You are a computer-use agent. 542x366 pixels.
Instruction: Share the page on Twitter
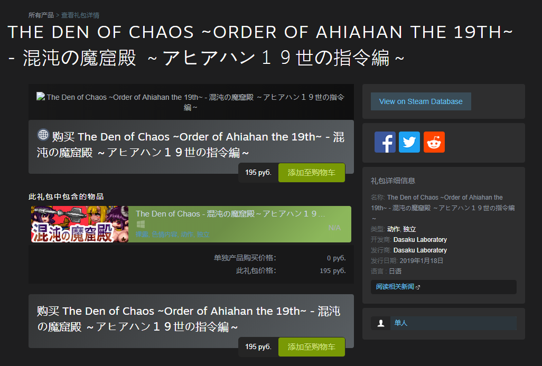pos(409,142)
